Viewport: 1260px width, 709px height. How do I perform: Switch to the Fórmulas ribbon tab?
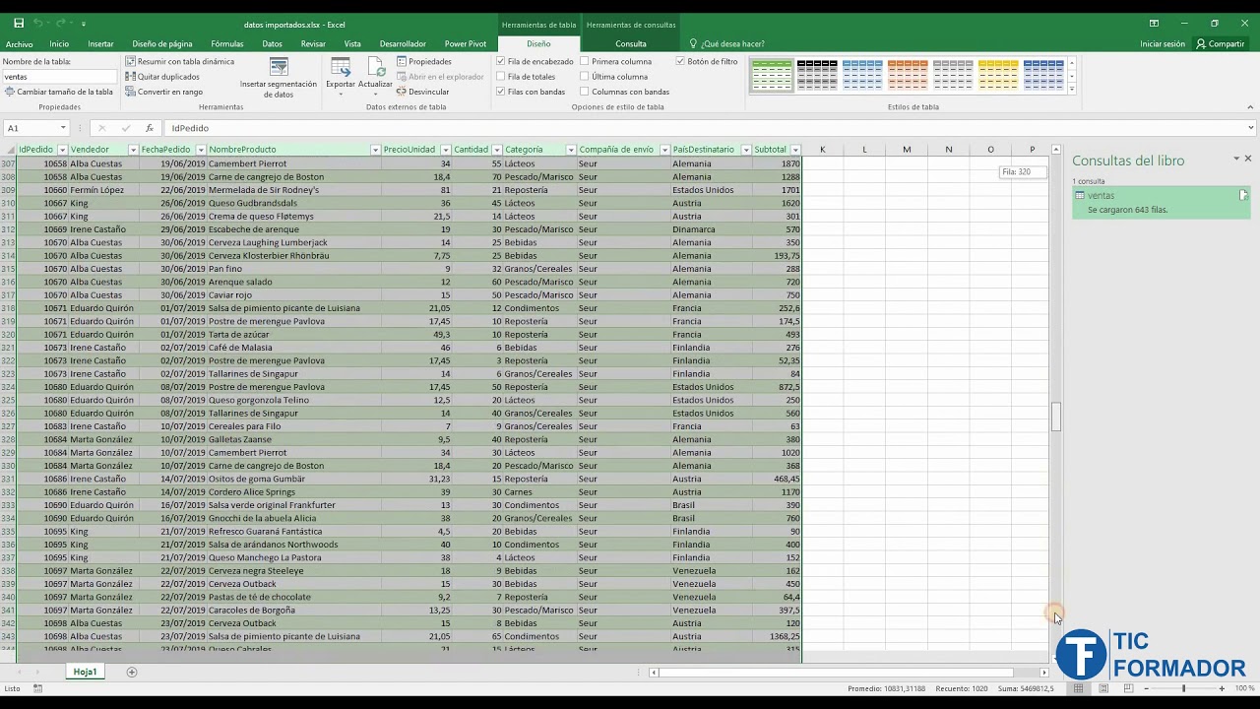226,43
